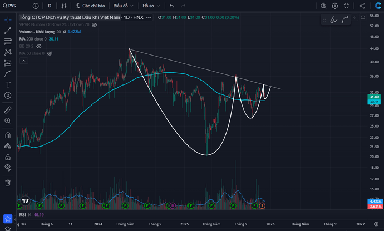384x231 pixels.
Task: Select the MA 200 close legend
Action: tap(33, 39)
